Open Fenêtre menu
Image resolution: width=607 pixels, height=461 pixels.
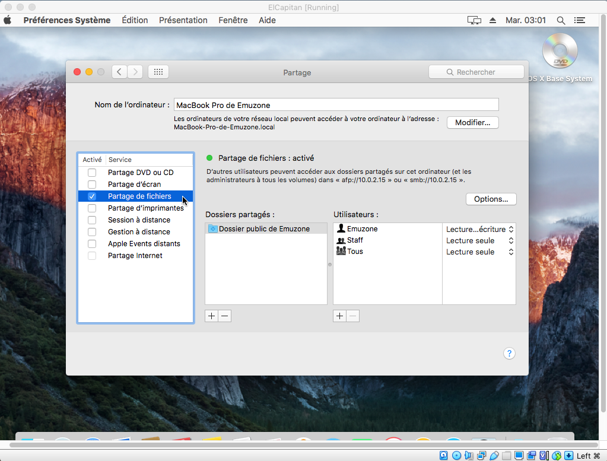[x=233, y=20]
